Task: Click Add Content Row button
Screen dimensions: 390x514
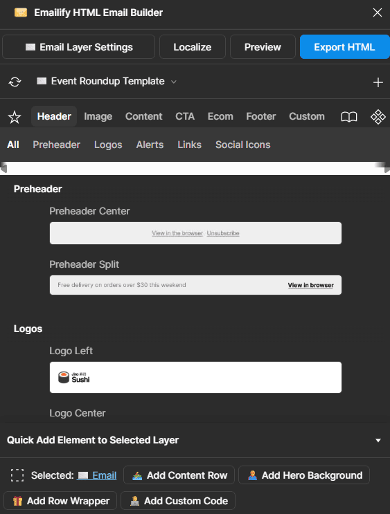Action: 179,475
